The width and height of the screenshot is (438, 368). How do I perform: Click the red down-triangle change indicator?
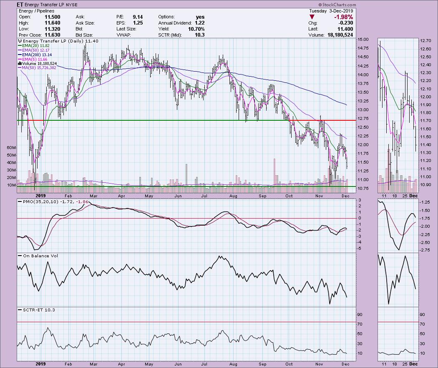point(312,17)
